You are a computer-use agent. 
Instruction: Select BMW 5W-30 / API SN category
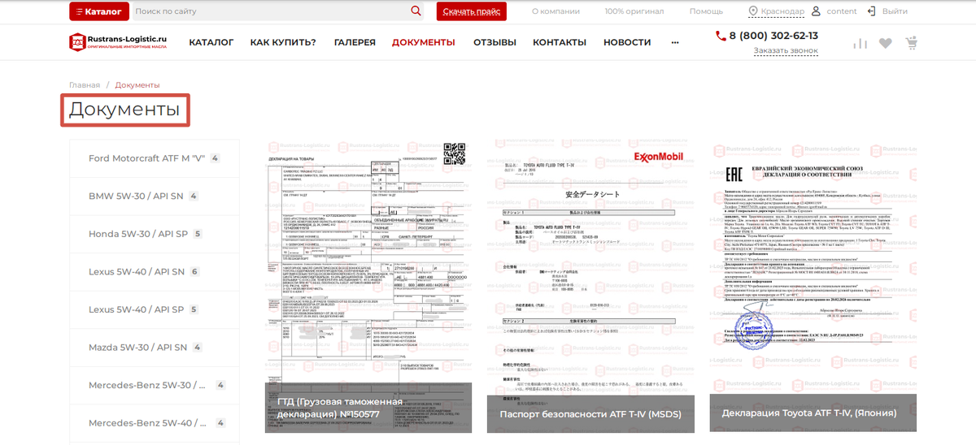(155, 196)
